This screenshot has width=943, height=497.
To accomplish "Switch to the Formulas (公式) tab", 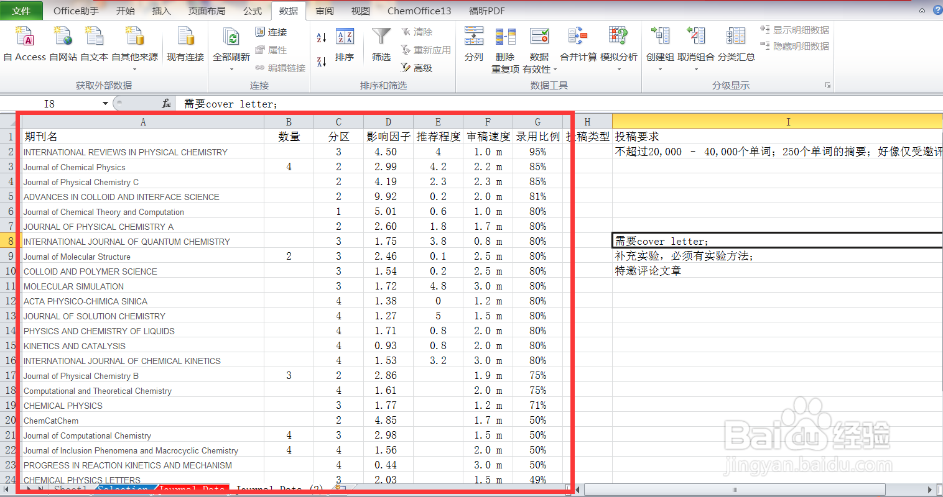I will point(253,11).
